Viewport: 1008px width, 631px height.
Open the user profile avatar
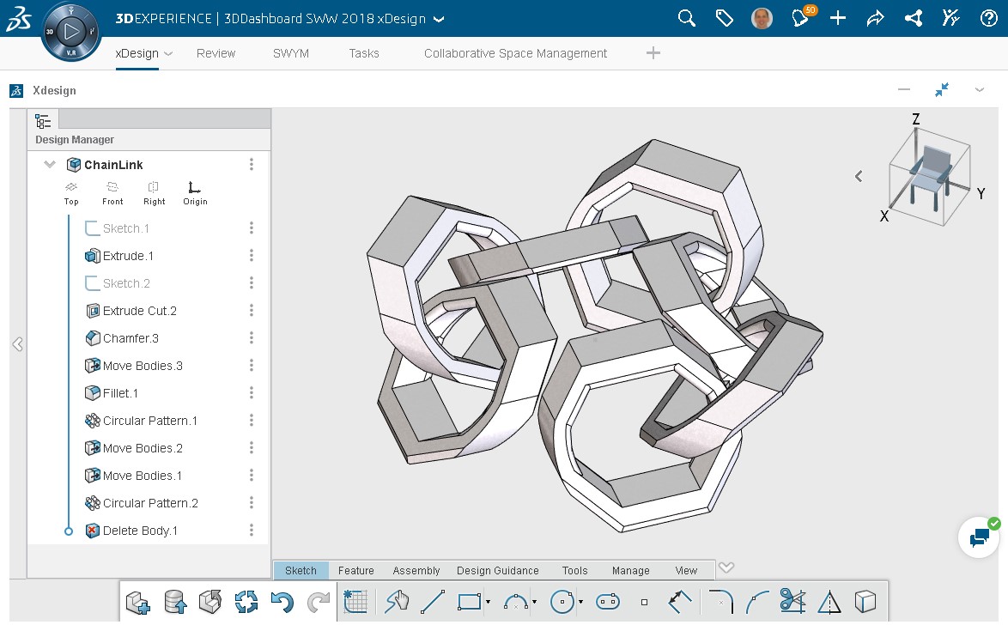762,18
